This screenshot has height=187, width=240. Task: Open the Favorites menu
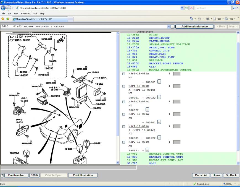(25, 13)
